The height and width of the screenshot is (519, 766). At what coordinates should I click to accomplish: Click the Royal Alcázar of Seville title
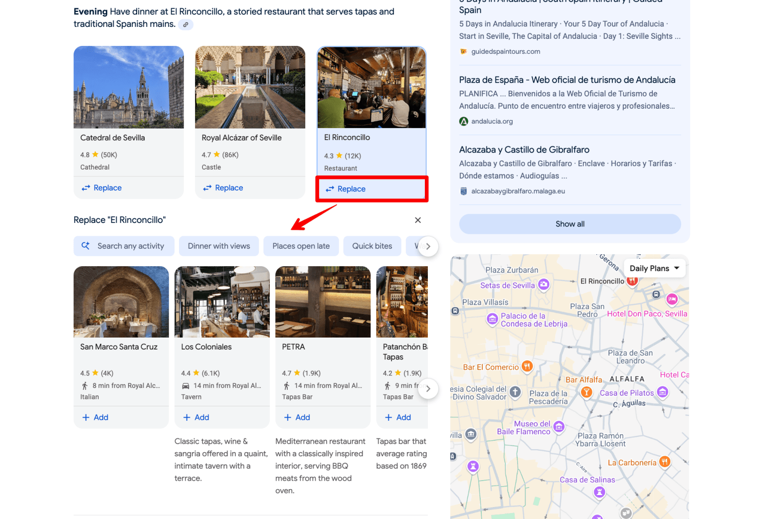242,138
